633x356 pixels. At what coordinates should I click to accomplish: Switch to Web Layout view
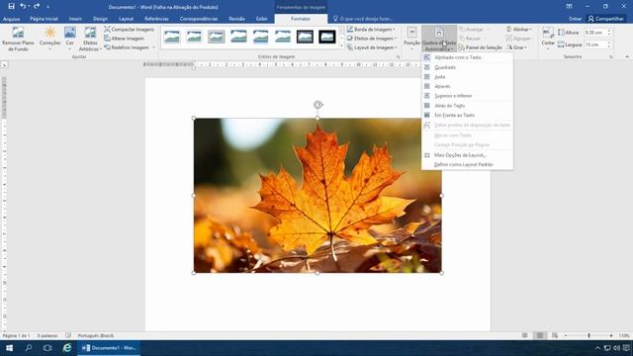(555, 336)
